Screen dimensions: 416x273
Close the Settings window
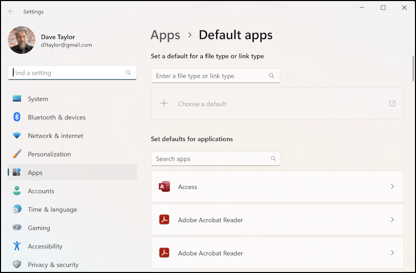pyautogui.click(x=404, y=8)
